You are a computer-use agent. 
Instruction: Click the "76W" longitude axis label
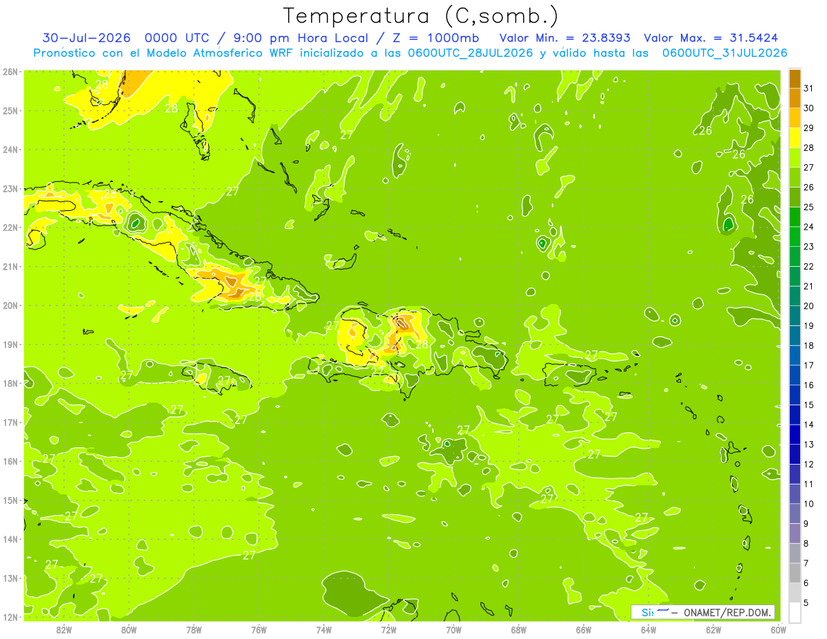tap(259, 629)
